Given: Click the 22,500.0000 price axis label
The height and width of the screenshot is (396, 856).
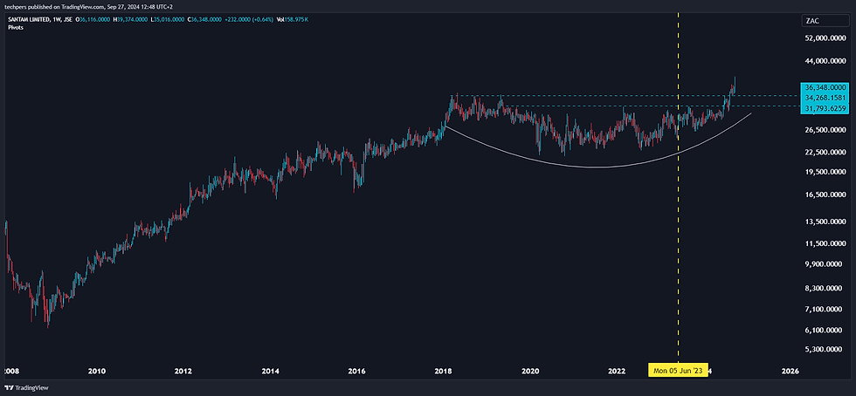Looking at the screenshot, I should pos(825,152).
